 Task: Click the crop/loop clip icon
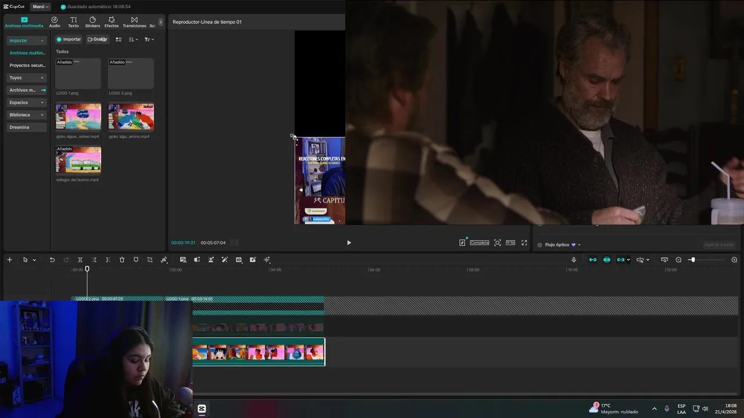150,260
